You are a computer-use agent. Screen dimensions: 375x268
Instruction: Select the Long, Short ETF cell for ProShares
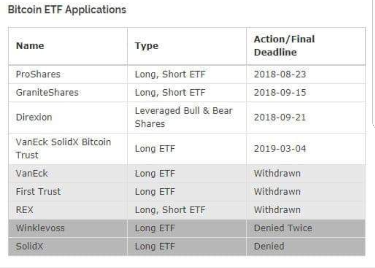(170, 74)
